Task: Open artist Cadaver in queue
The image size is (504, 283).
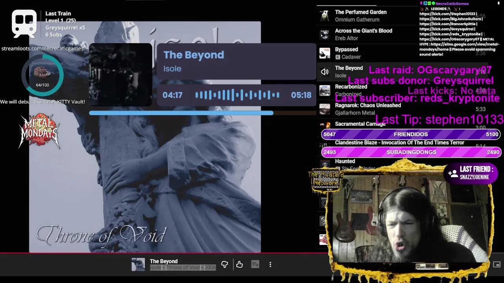Action: 351,57
